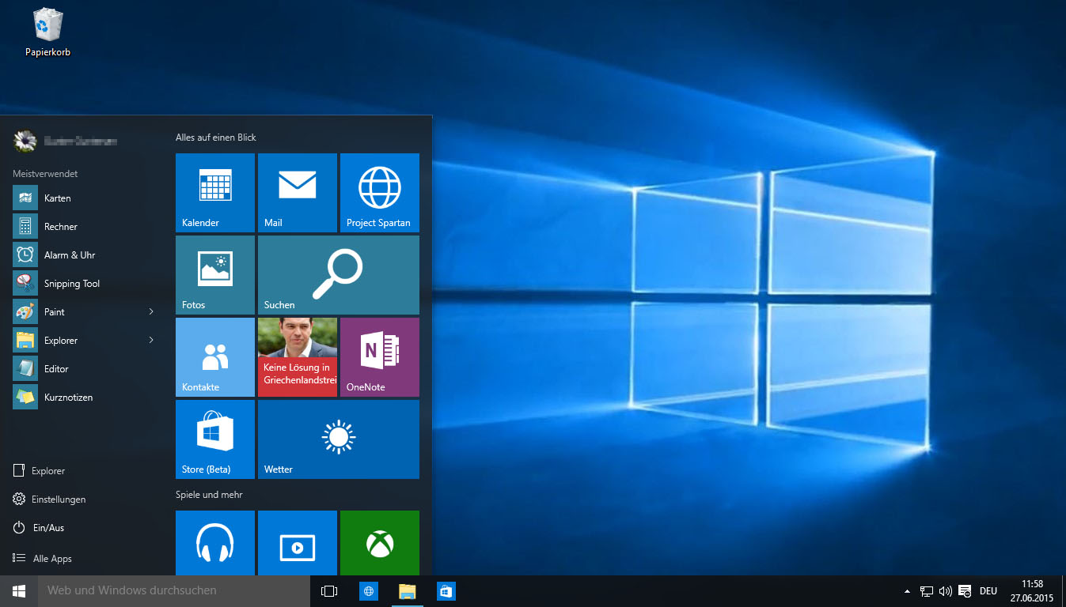Open the Wetter weather tile

pos(339,439)
